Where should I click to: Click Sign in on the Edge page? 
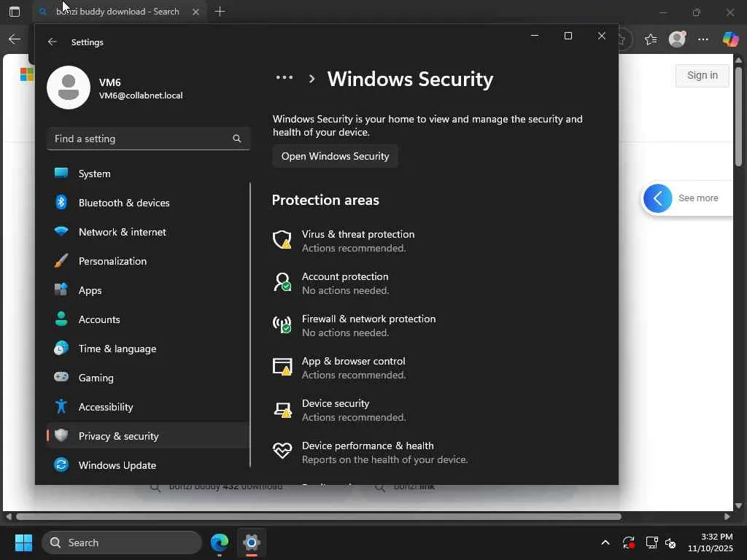(703, 75)
